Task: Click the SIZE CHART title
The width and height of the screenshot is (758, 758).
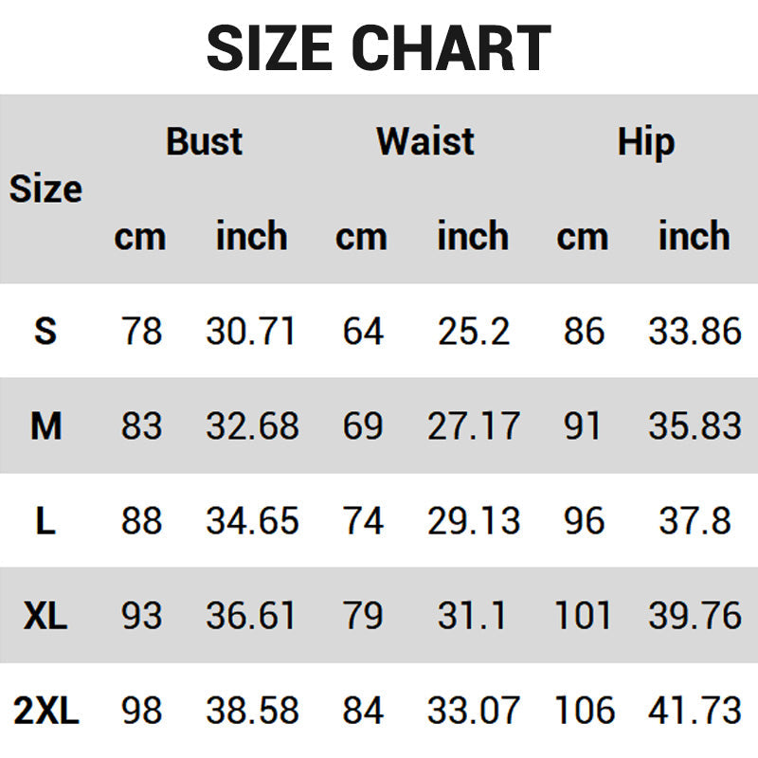Action: coord(379,47)
